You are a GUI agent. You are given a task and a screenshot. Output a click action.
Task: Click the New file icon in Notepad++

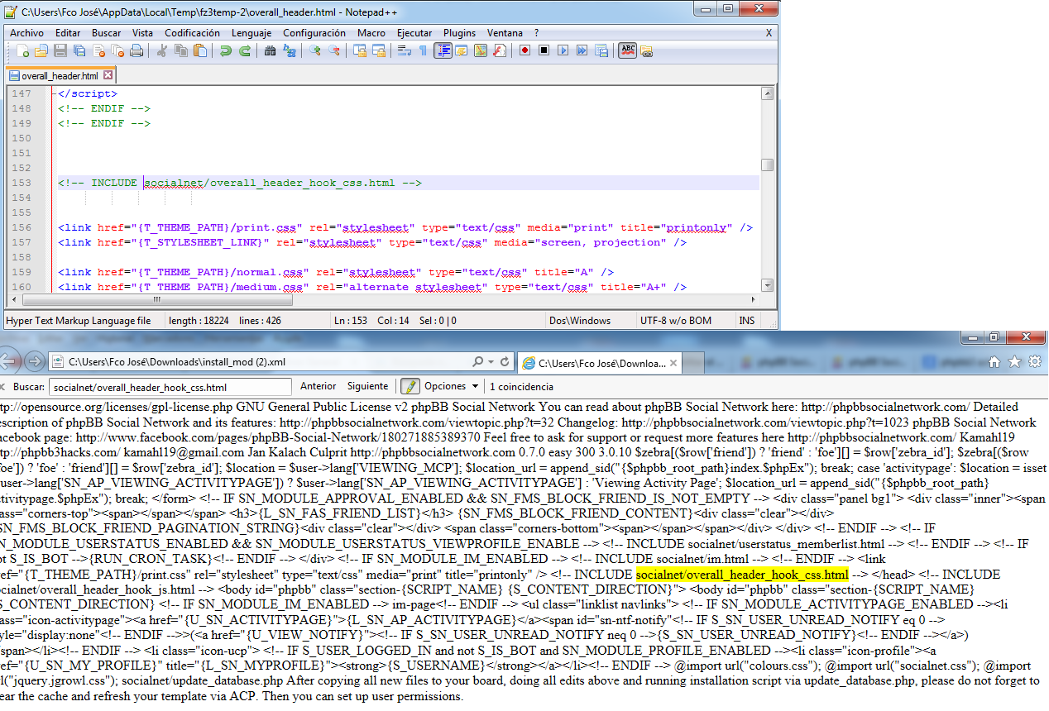tap(22, 51)
